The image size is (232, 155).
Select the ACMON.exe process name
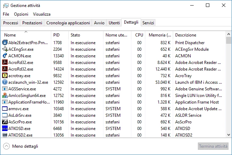(20, 56)
